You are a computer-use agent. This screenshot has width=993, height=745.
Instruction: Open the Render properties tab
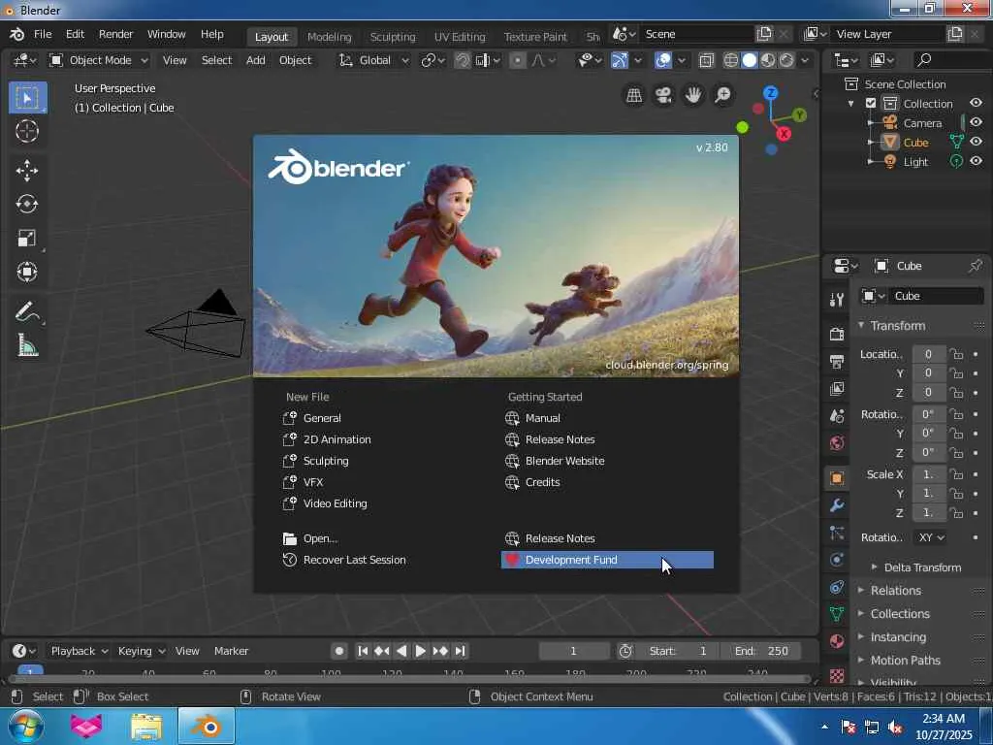click(x=837, y=334)
